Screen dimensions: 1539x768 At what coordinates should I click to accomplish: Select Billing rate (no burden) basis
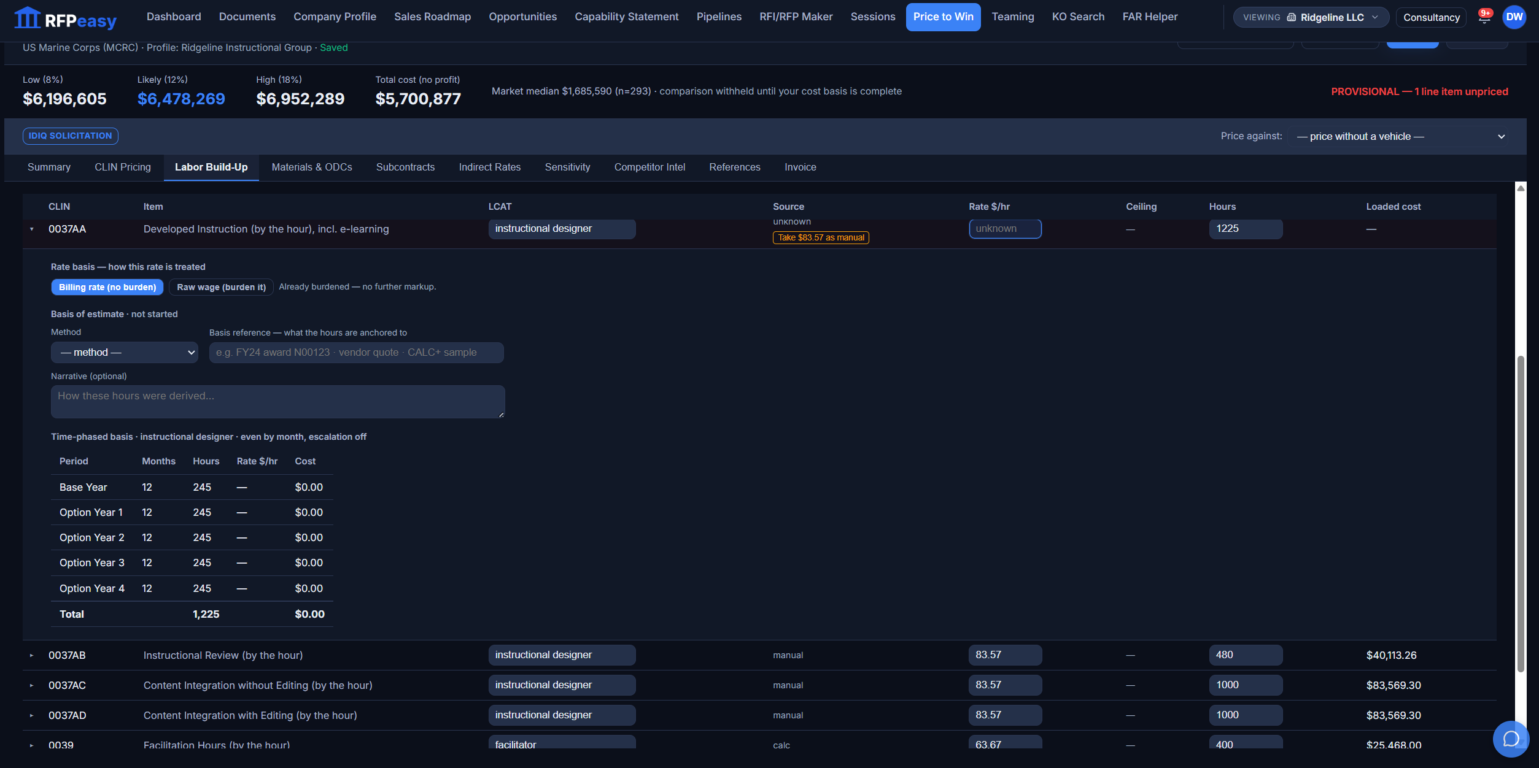pos(107,287)
